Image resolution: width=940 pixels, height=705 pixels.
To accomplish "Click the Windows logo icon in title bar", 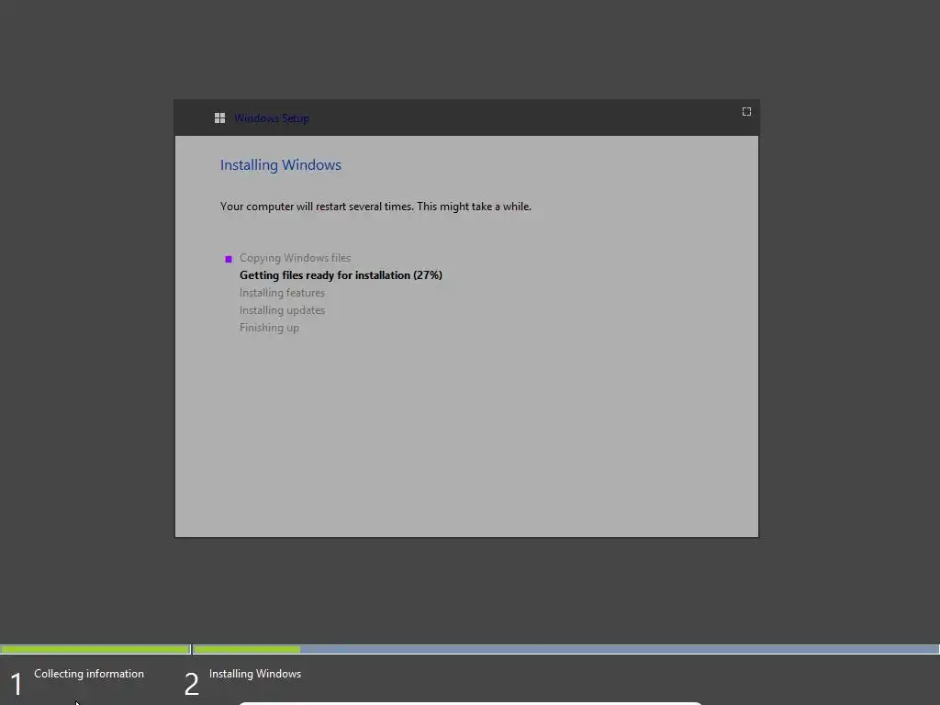I will coord(220,118).
